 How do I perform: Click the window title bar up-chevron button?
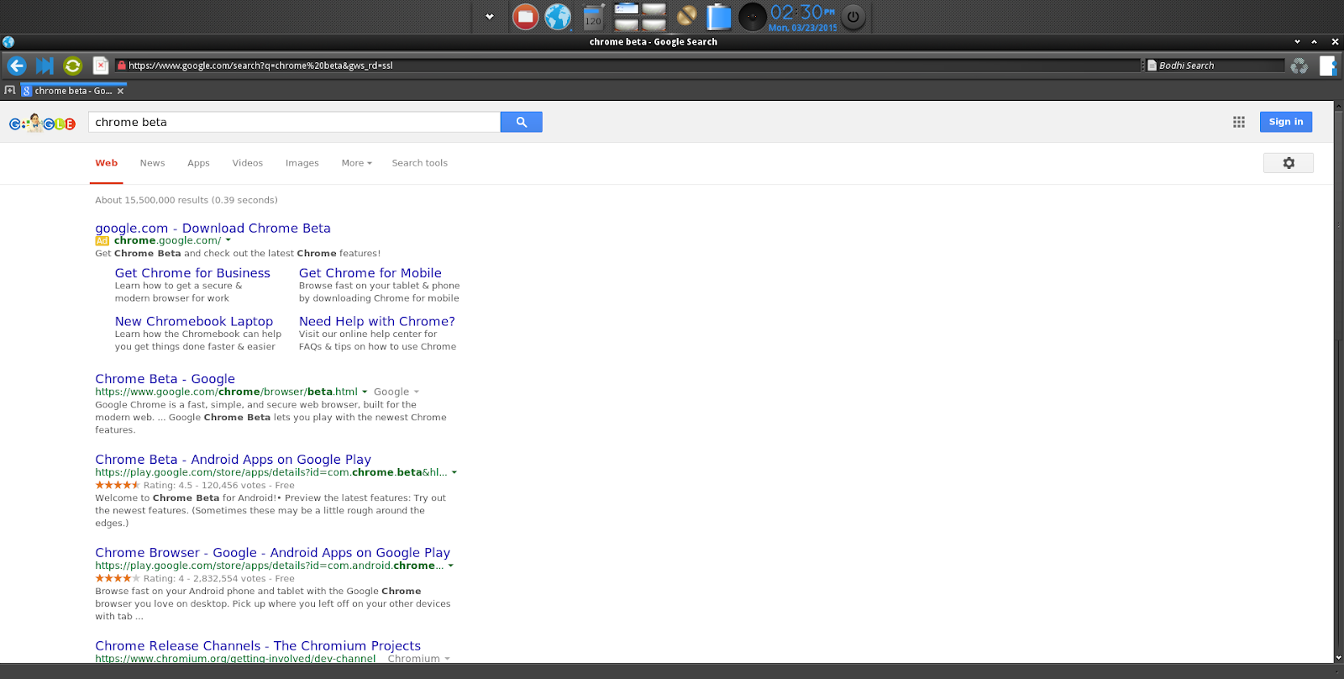(x=1314, y=41)
